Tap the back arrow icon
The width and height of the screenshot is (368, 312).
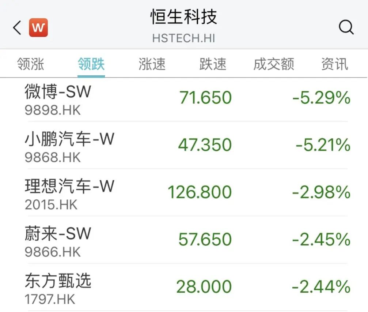coord(17,28)
